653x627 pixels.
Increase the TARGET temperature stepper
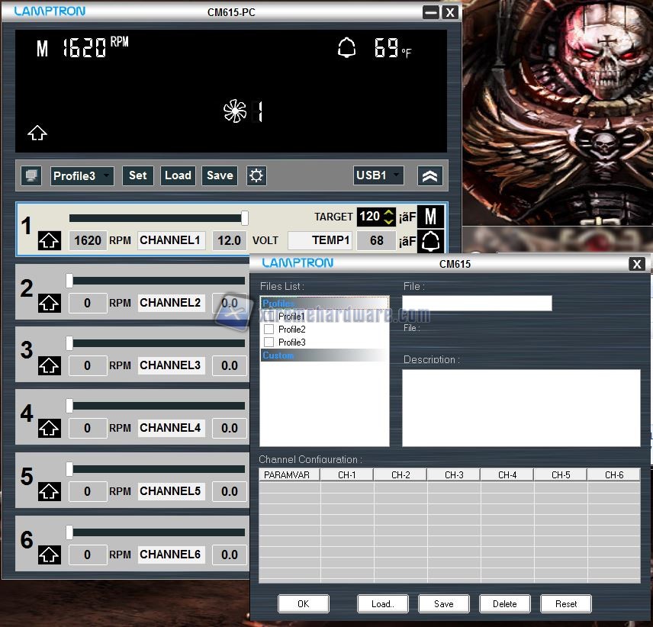click(x=389, y=213)
